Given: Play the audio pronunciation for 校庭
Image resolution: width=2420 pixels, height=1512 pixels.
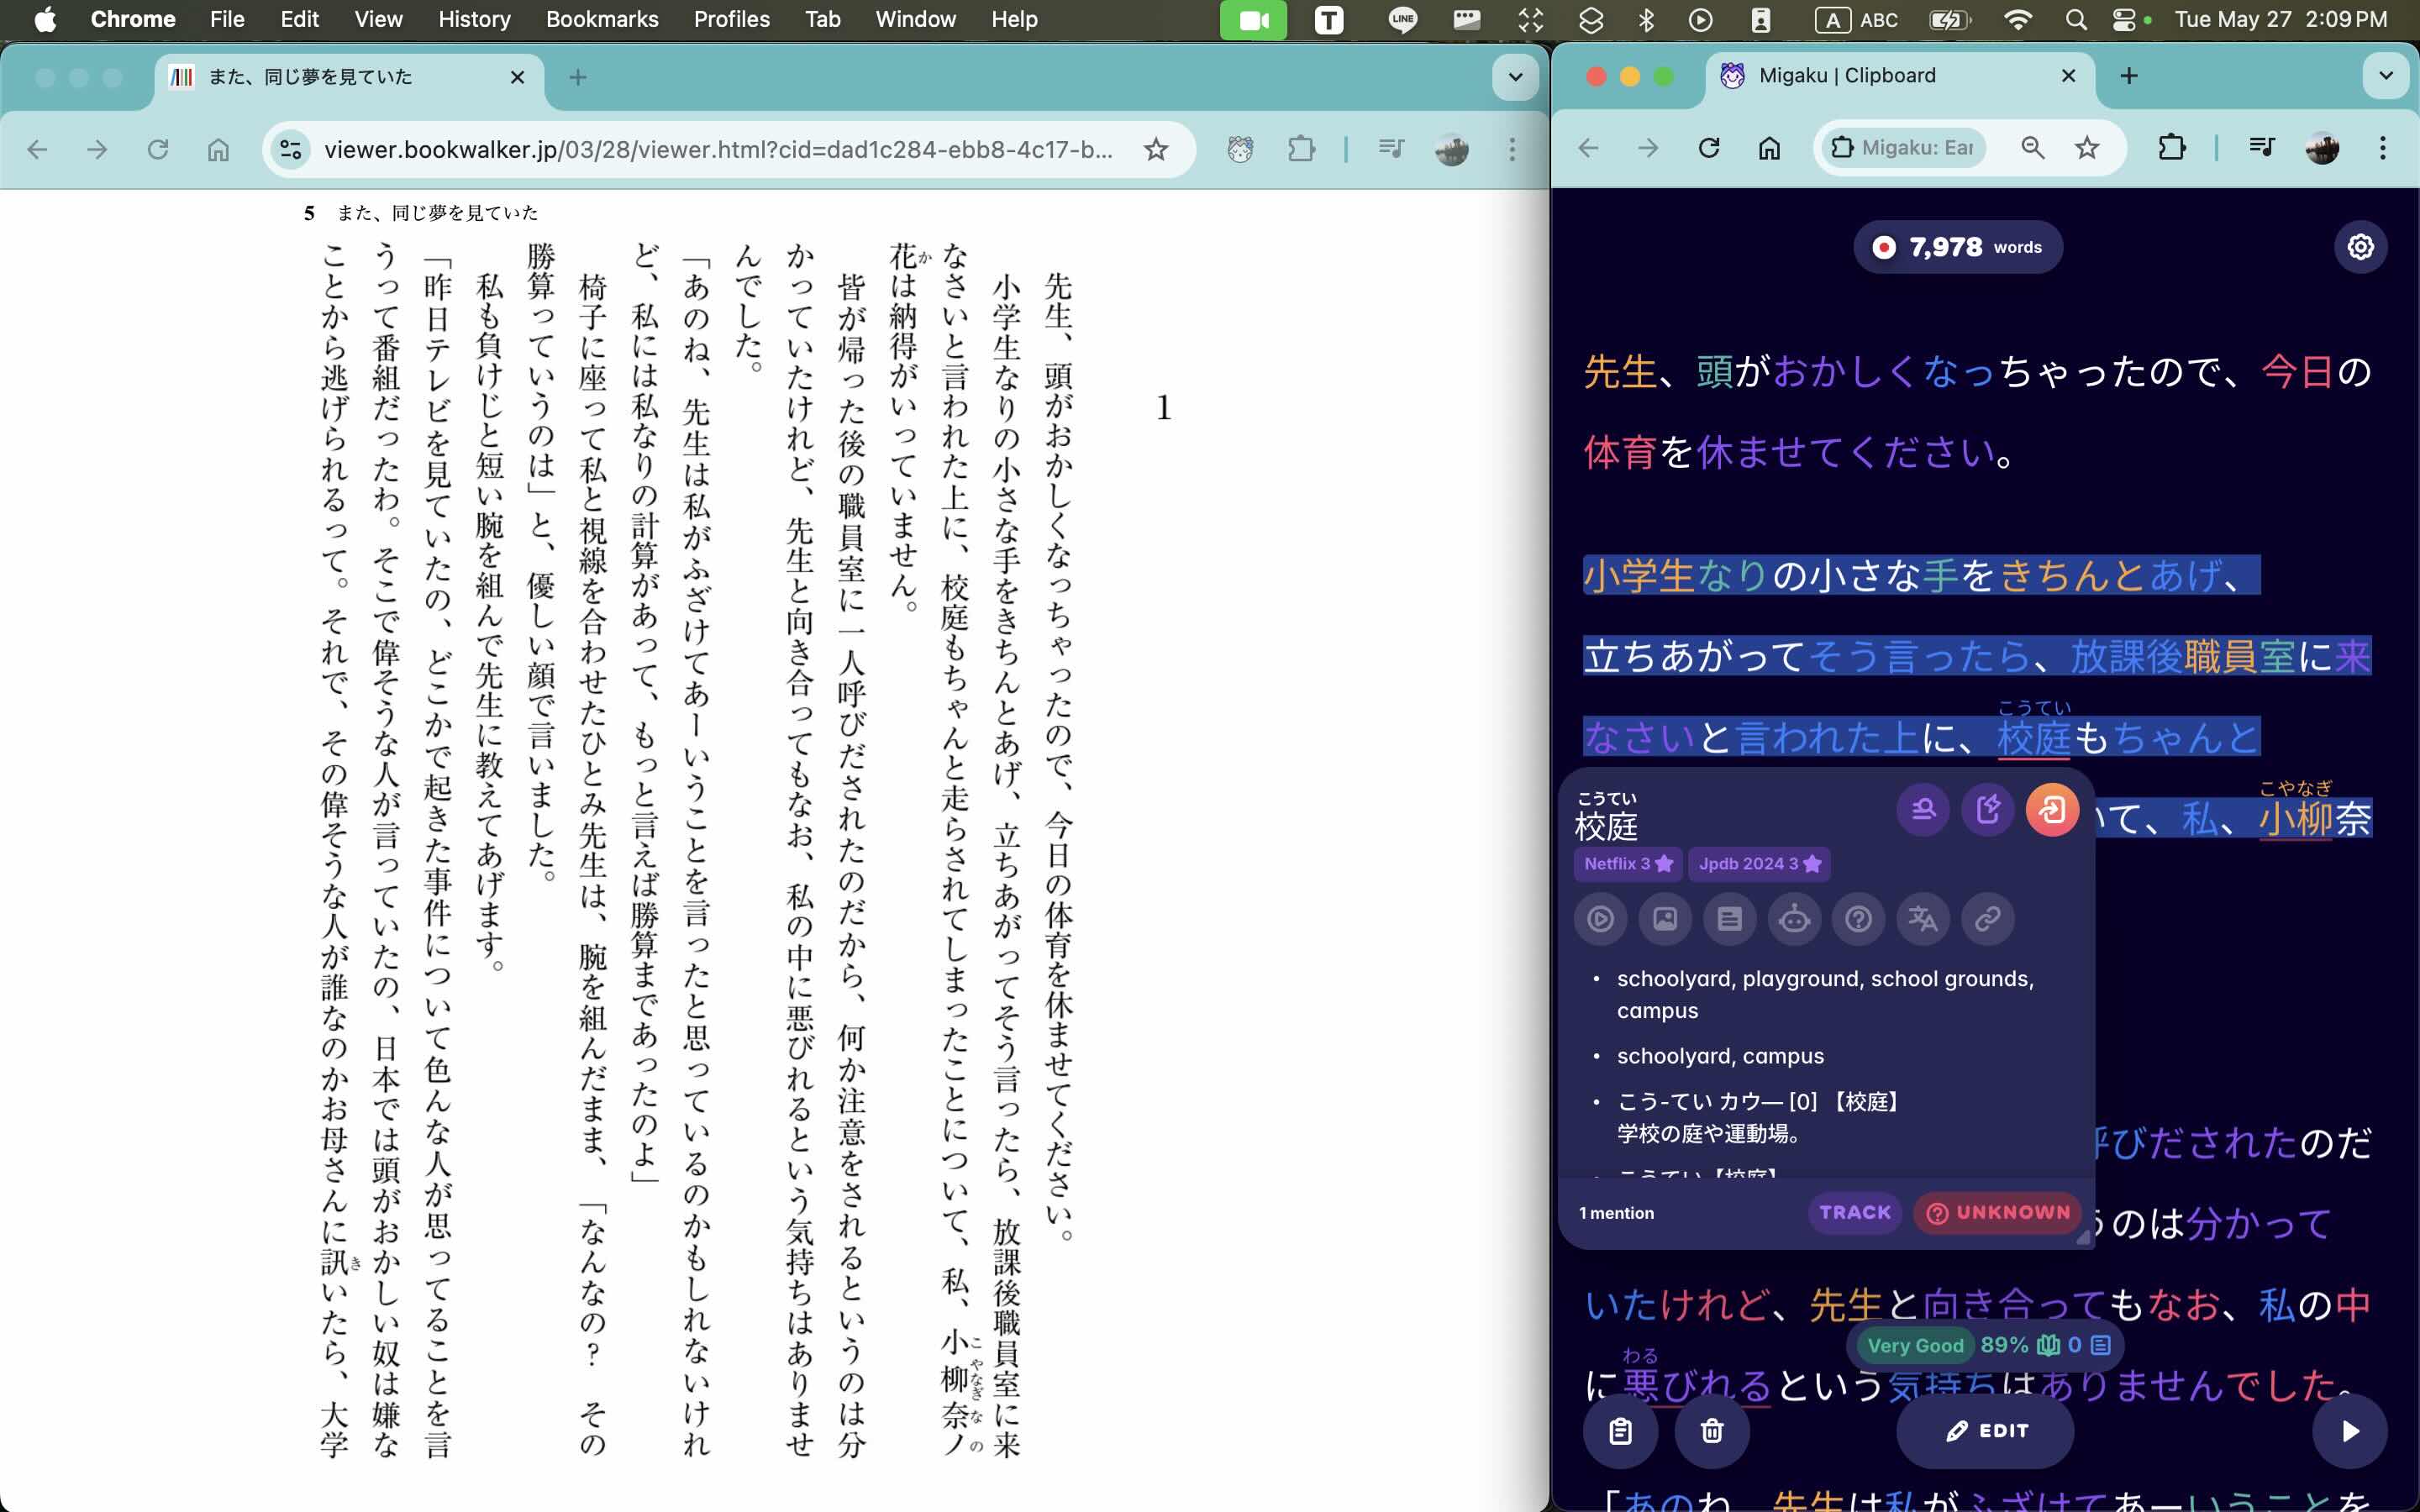Looking at the screenshot, I should [1599, 918].
